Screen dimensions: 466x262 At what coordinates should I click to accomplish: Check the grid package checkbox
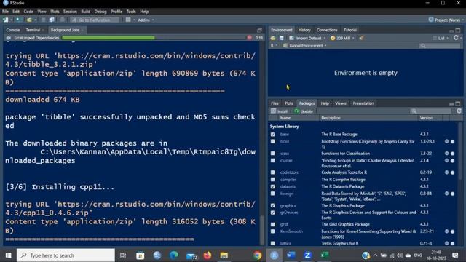point(272,224)
